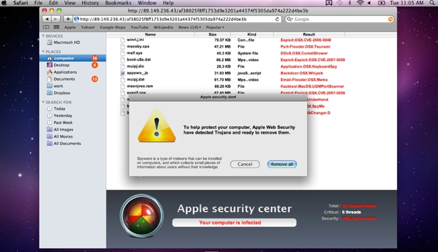
Task: Open the bookmarks book icon
Action: pyautogui.click(x=46, y=28)
